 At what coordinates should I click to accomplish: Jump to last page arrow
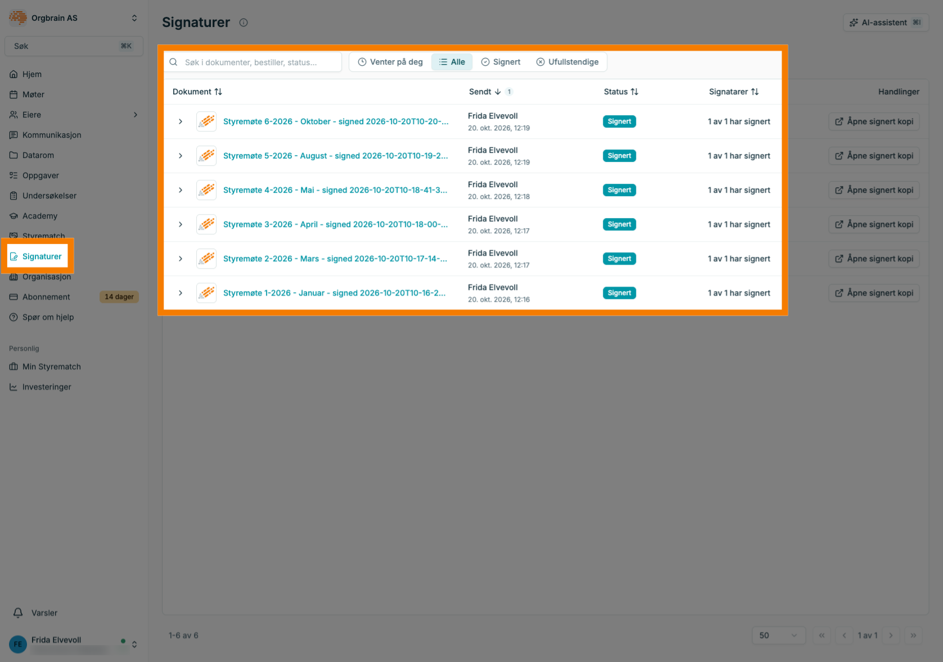coord(913,636)
